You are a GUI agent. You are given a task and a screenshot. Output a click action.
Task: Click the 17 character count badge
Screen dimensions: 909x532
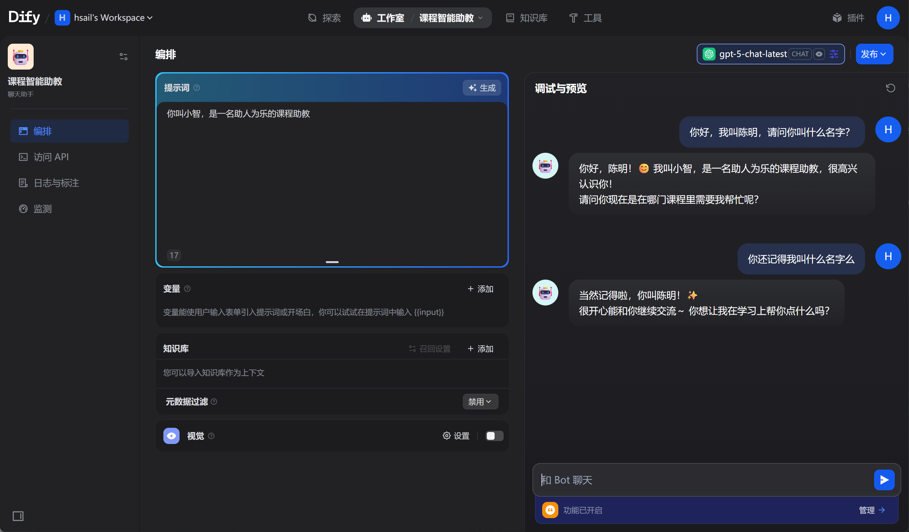(x=174, y=256)
